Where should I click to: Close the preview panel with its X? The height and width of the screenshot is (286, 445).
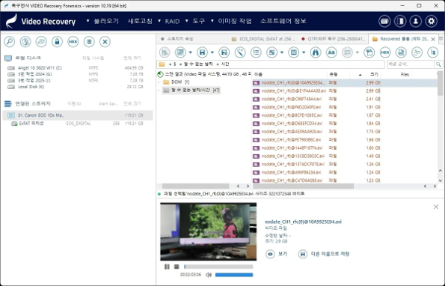pyautogui.click(x=436, y=207)
